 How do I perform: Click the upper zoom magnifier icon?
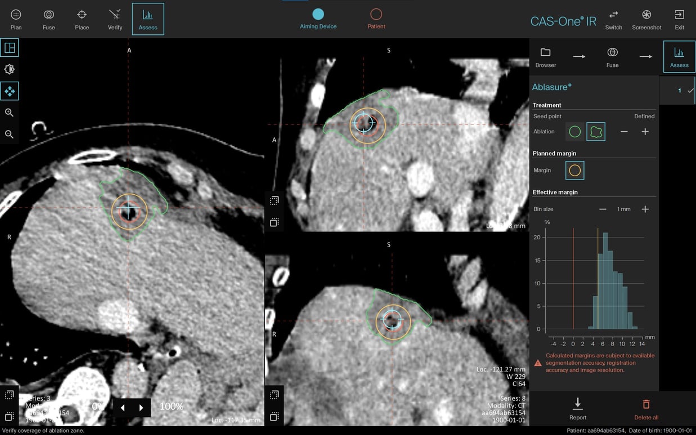pyautogui.click(x=10, y=113)
